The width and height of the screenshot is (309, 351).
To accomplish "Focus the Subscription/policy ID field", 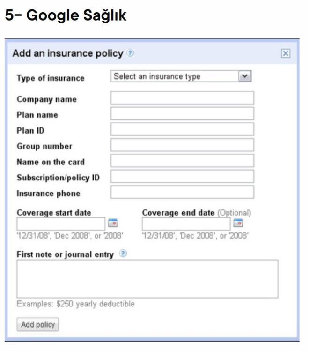I will point(182,176).
